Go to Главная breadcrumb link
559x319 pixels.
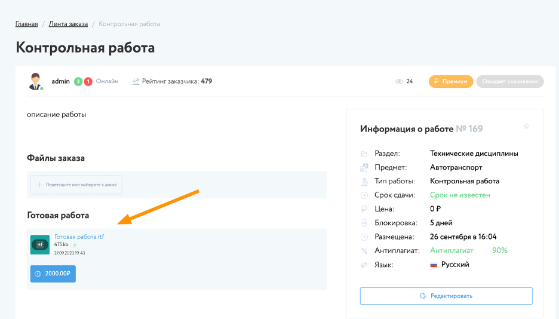click(x=27, y=24)
